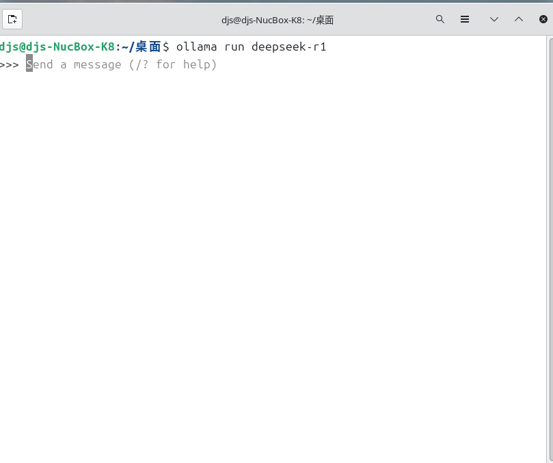
Task: Click the '~/桌面' path in the prompt
Action: pyautogui.click(x=141, y=47)
